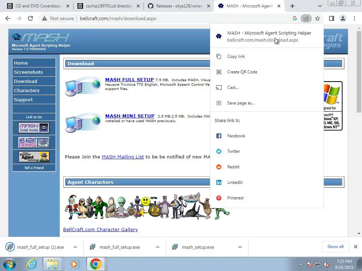362x271 pixels.
Task: Close the downloads bar
Action: tap(356, 247)
